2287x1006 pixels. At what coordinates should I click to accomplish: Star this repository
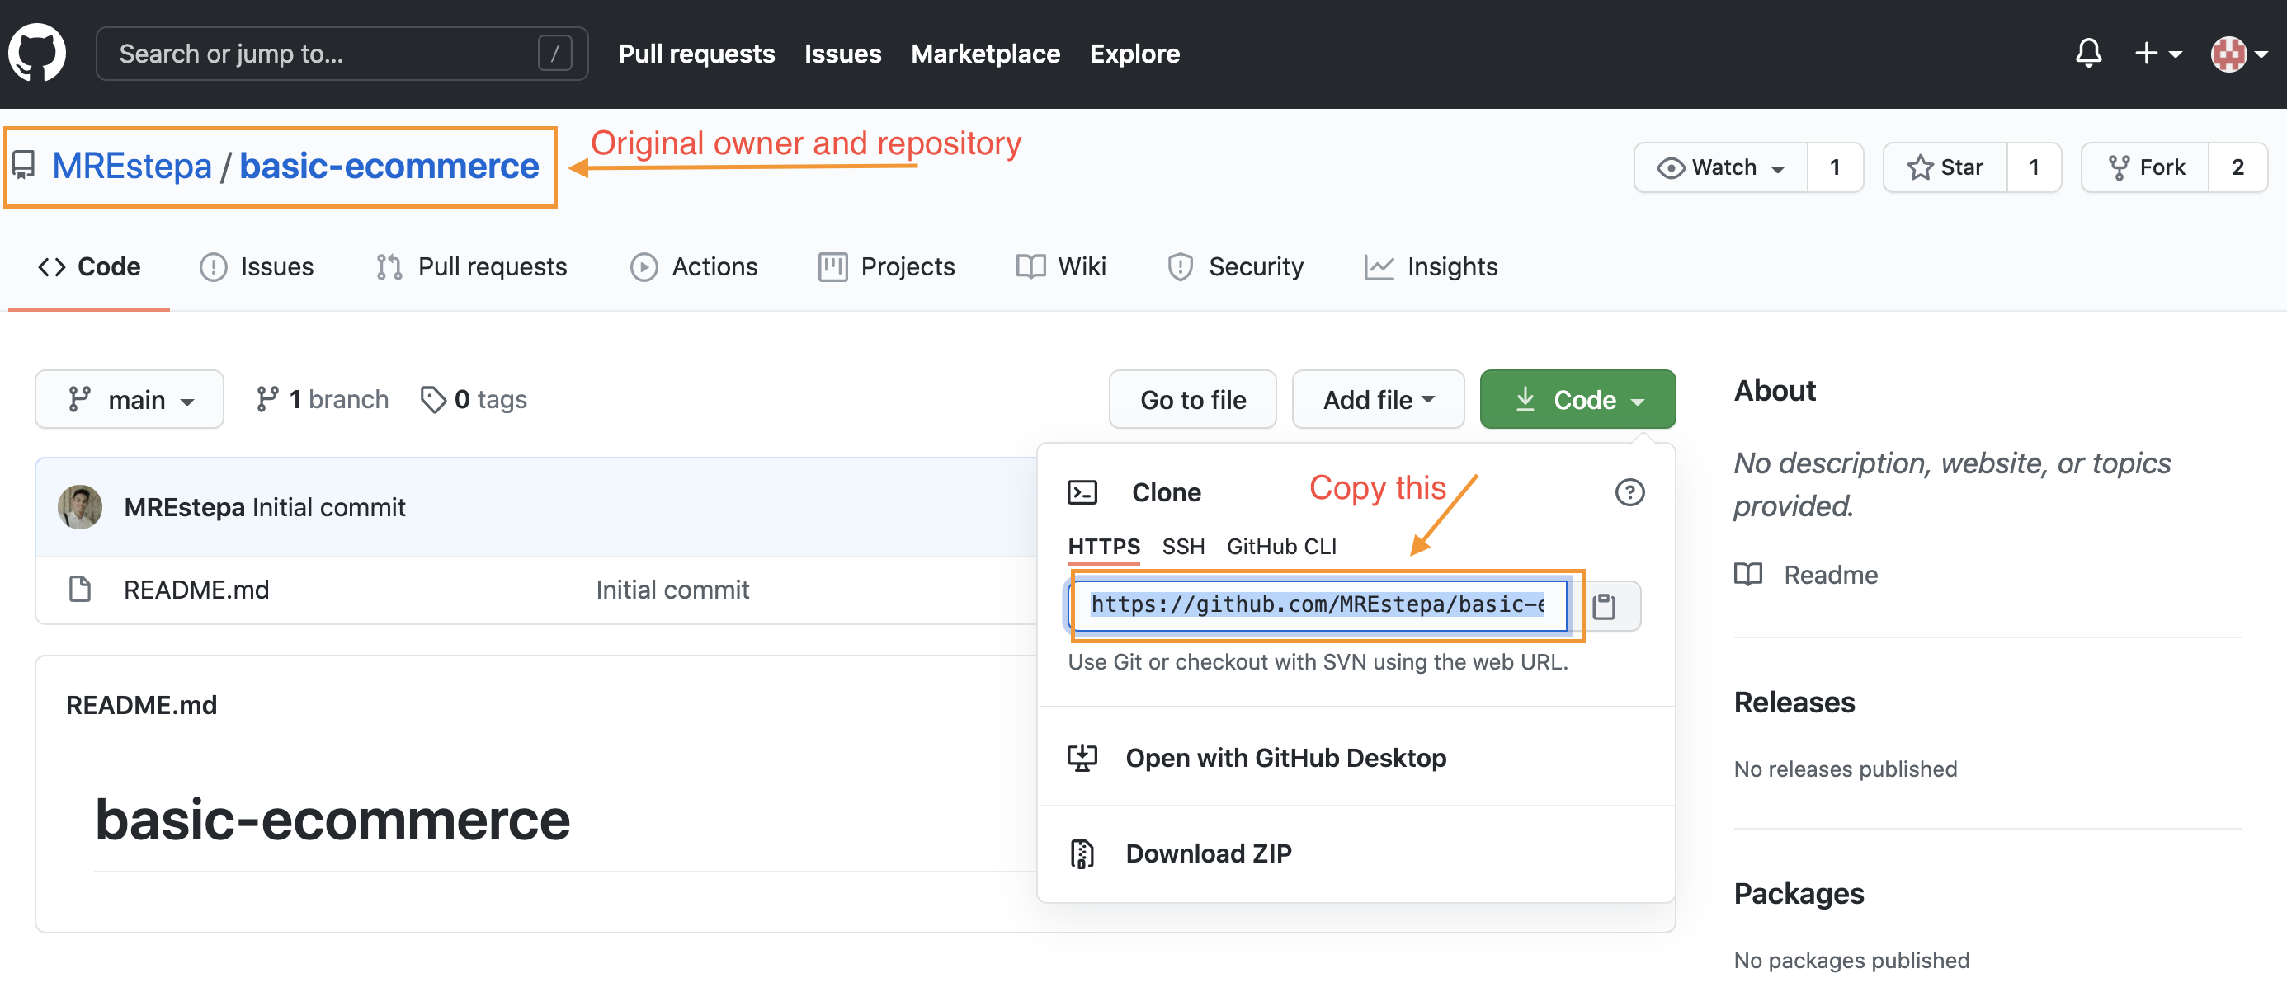click(x=1945, y=167)
